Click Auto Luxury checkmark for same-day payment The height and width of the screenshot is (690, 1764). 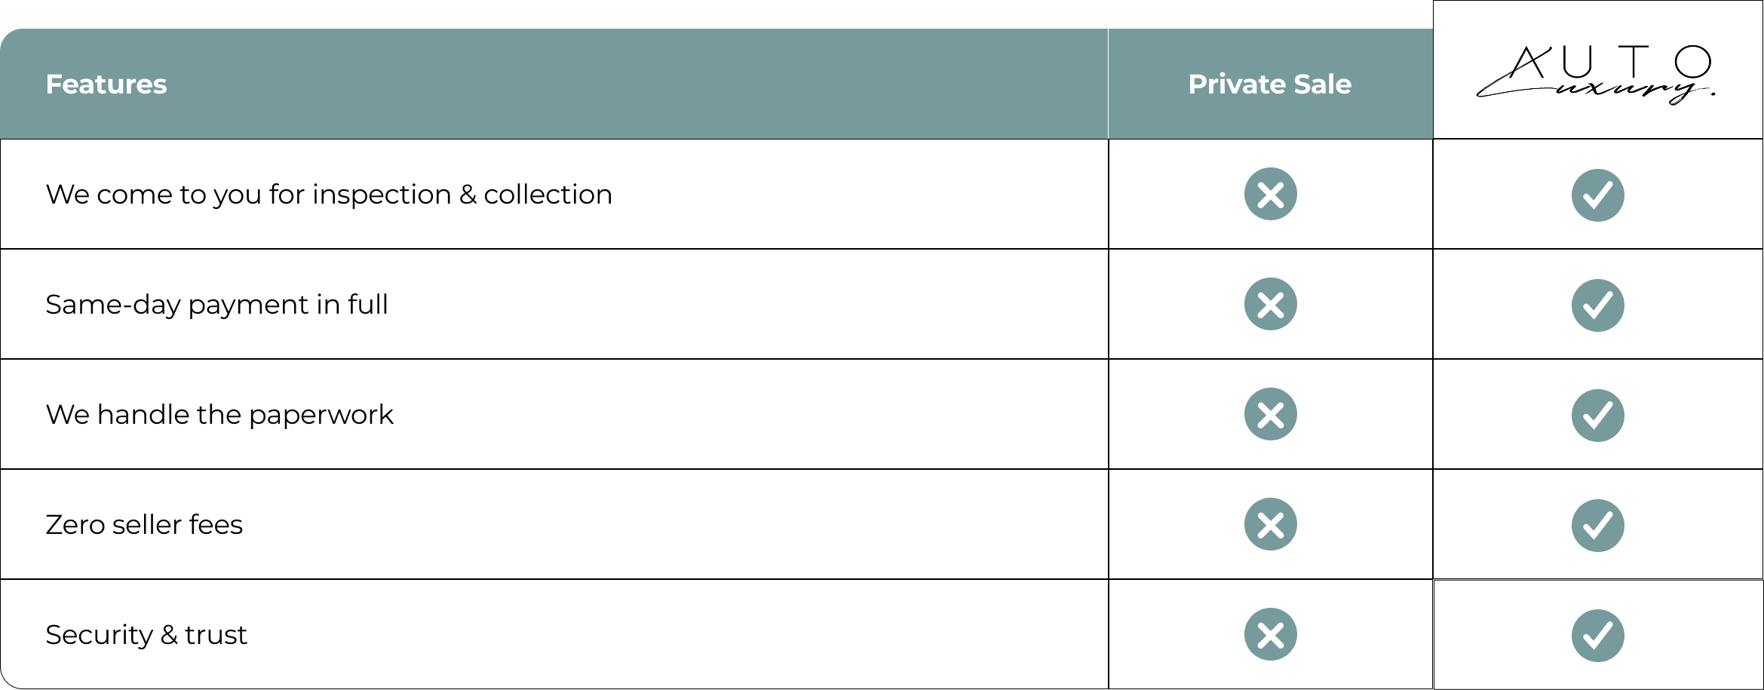tap(1597, 305)
